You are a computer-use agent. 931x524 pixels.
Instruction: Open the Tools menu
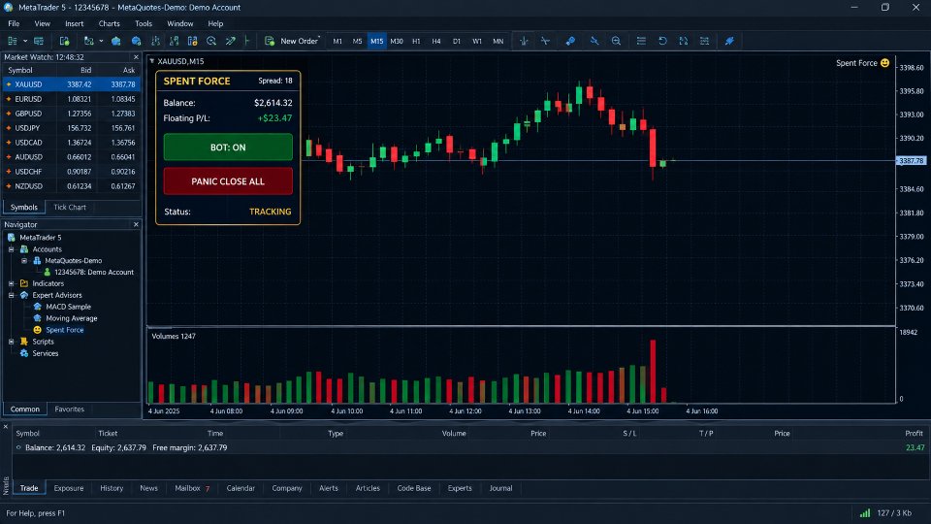[144, 23]
